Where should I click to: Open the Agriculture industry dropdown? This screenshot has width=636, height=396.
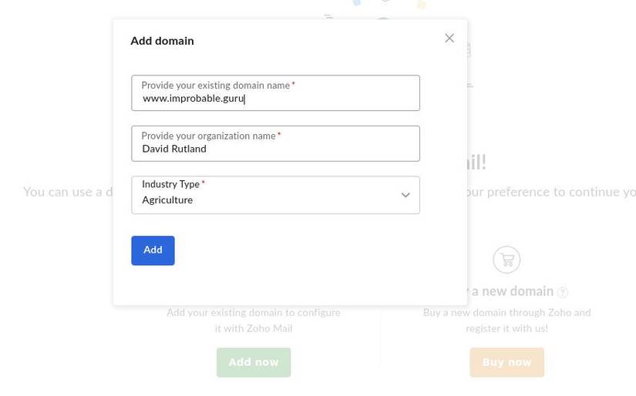262,200
